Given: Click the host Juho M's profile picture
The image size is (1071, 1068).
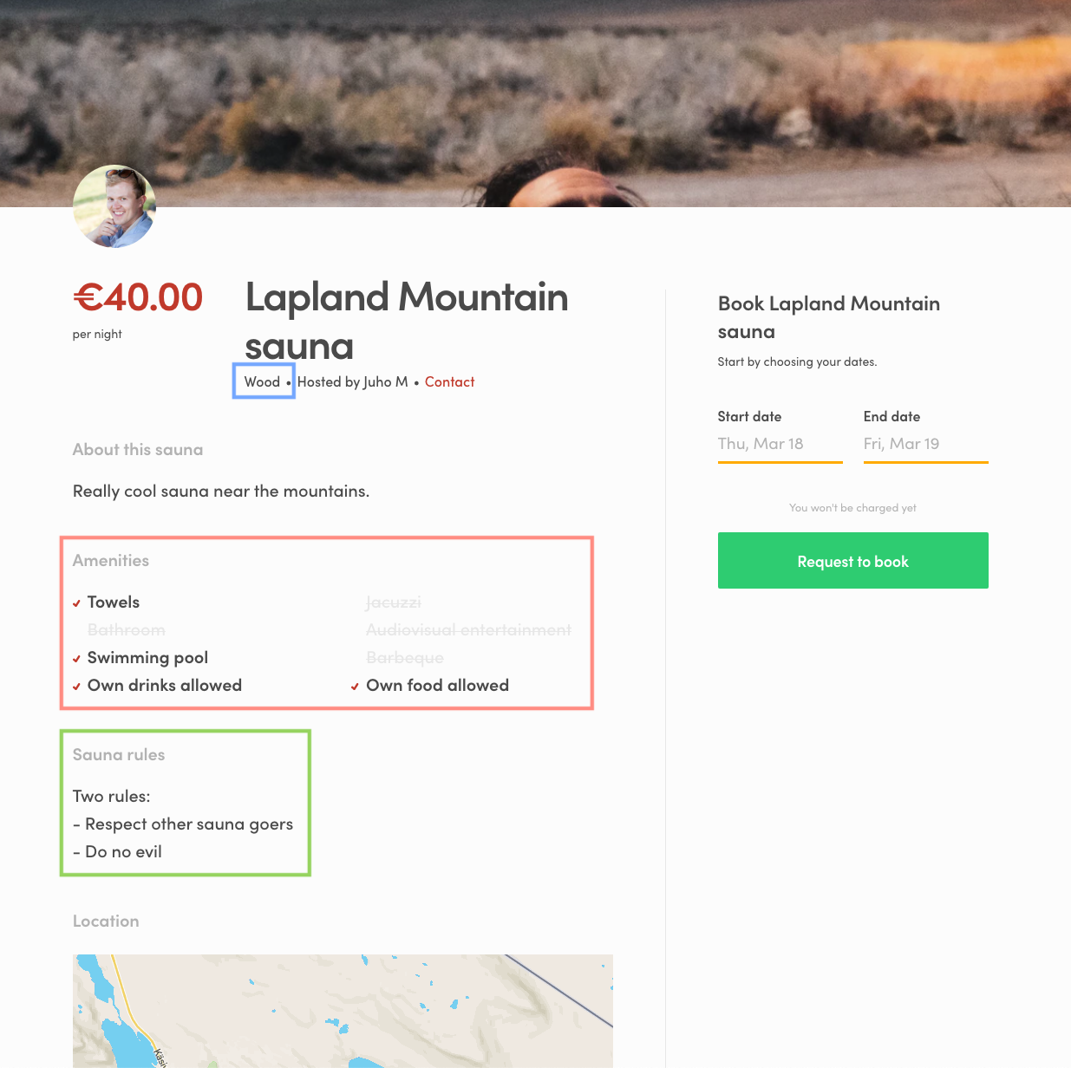Looking at the screenshot, I should click(x=114, y=206).
